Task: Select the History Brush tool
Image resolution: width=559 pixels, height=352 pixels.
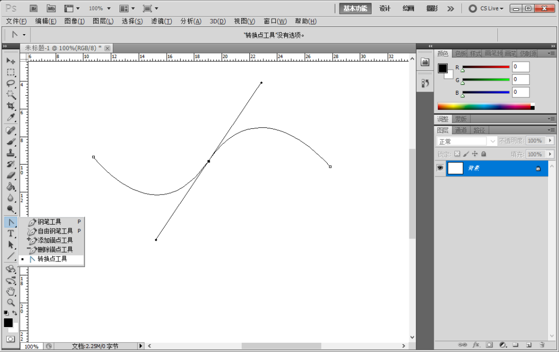Action: (x=11, y=164)
